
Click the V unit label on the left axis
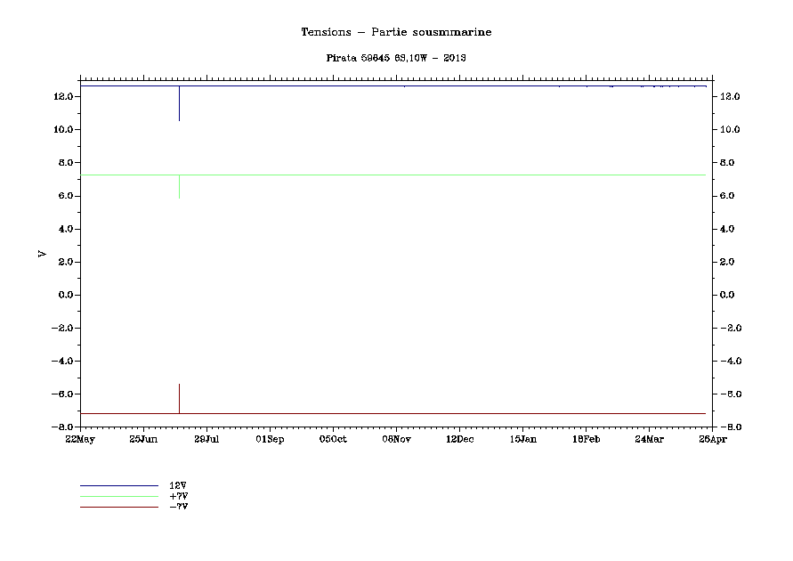pos(42,254)
